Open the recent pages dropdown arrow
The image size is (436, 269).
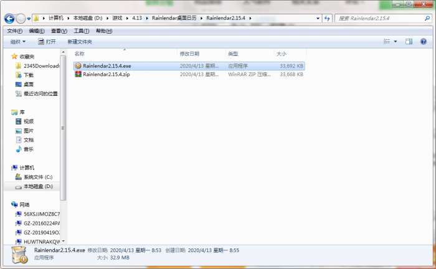29,19
